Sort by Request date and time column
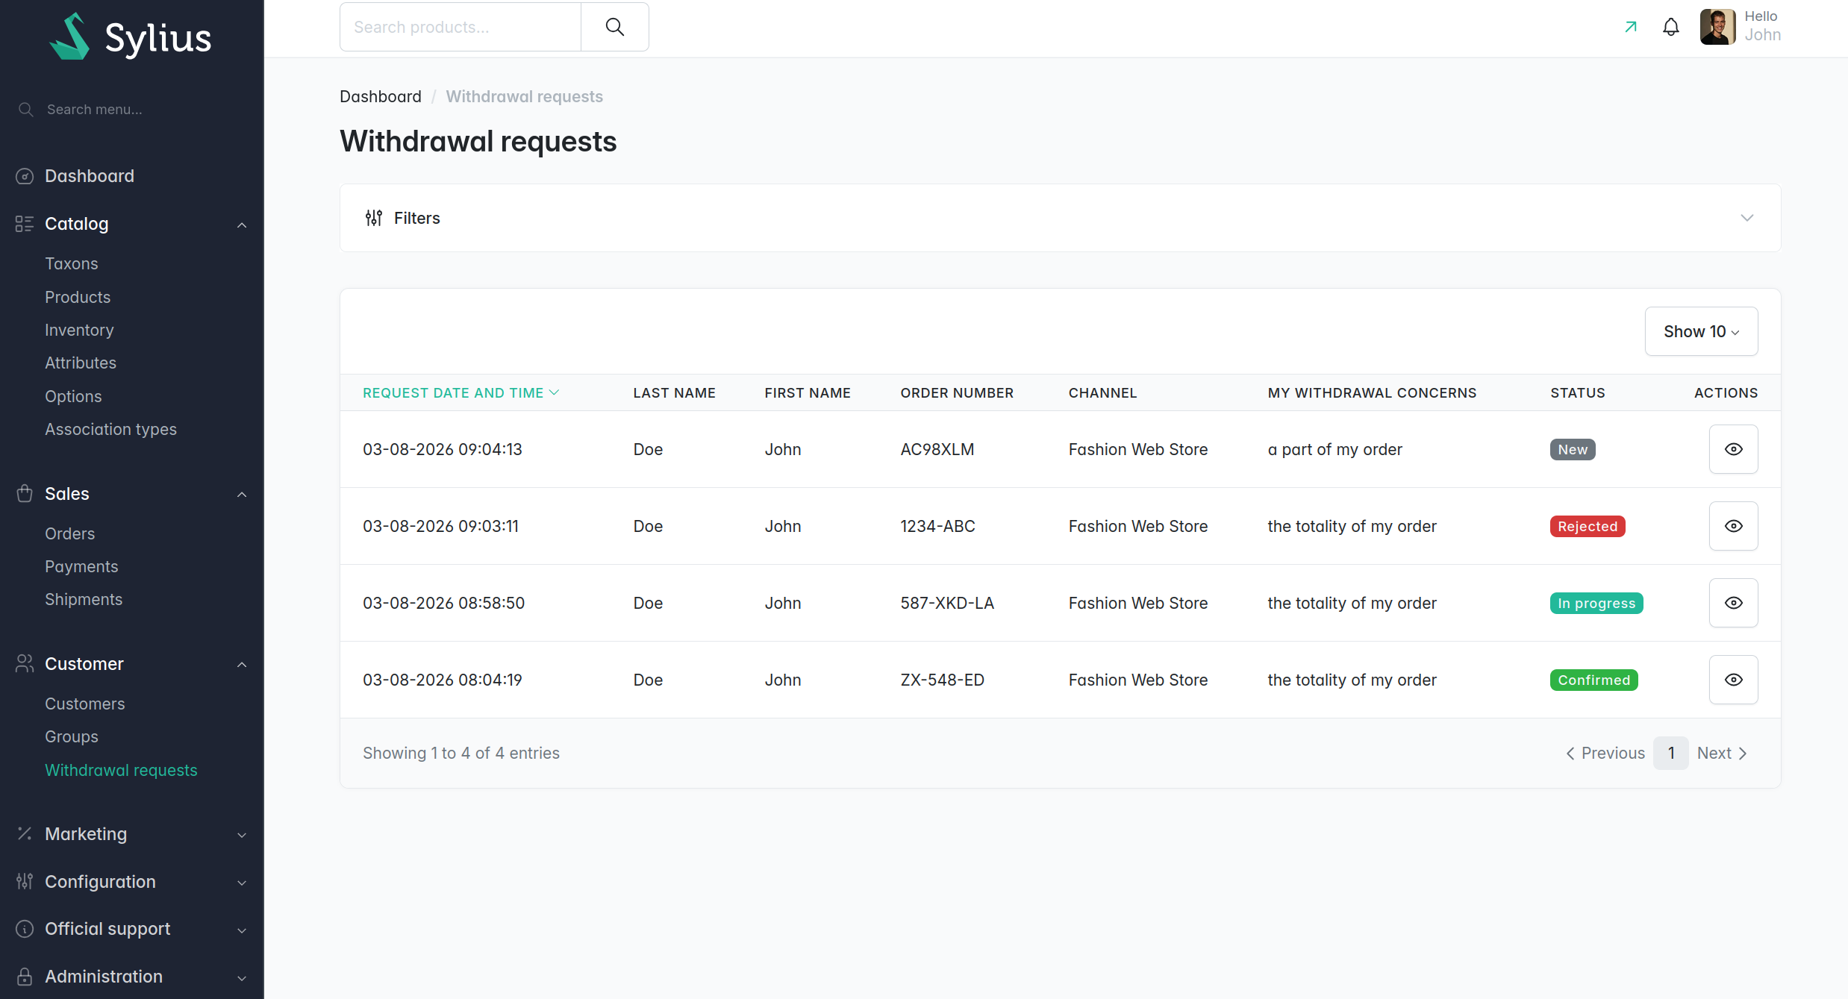1848x999 pixels. click(461, 392)
